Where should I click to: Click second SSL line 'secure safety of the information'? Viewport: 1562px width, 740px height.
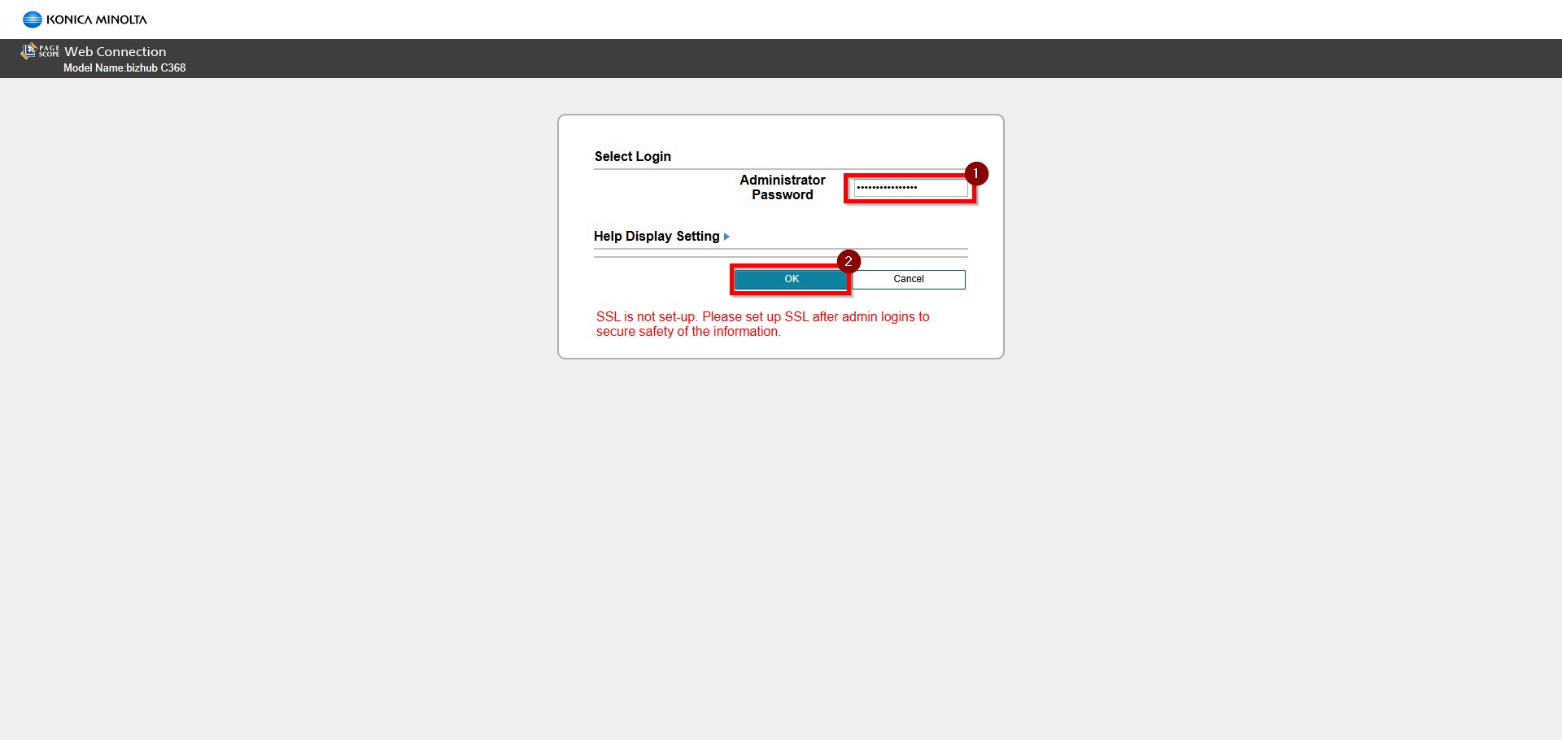point(688,332)
